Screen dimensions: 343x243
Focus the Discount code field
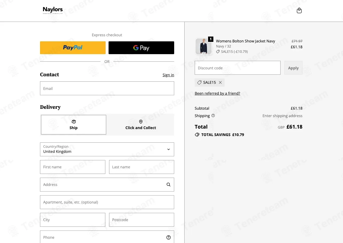pyautogui.click(x=238, y=68)
